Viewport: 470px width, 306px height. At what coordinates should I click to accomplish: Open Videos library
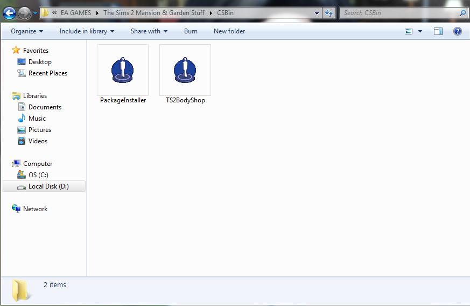(x=38, y=141)
